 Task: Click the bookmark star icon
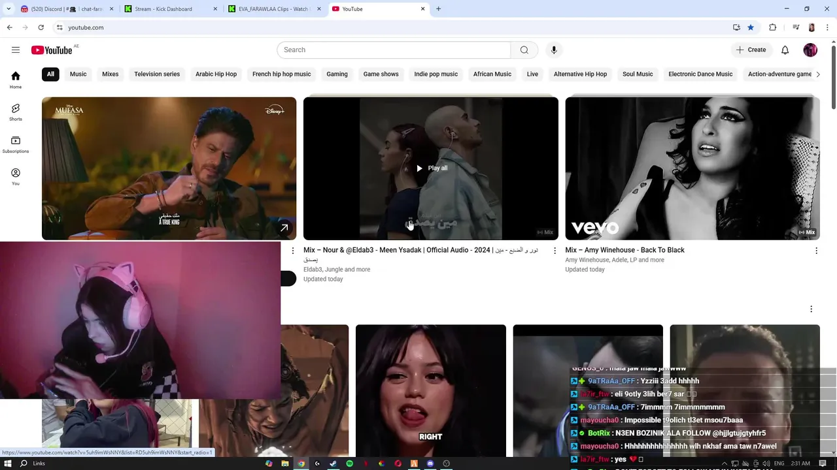pos(751,27)
